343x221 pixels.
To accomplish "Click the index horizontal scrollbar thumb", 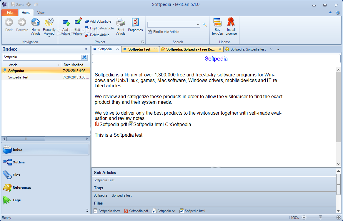I will (26, 139).
